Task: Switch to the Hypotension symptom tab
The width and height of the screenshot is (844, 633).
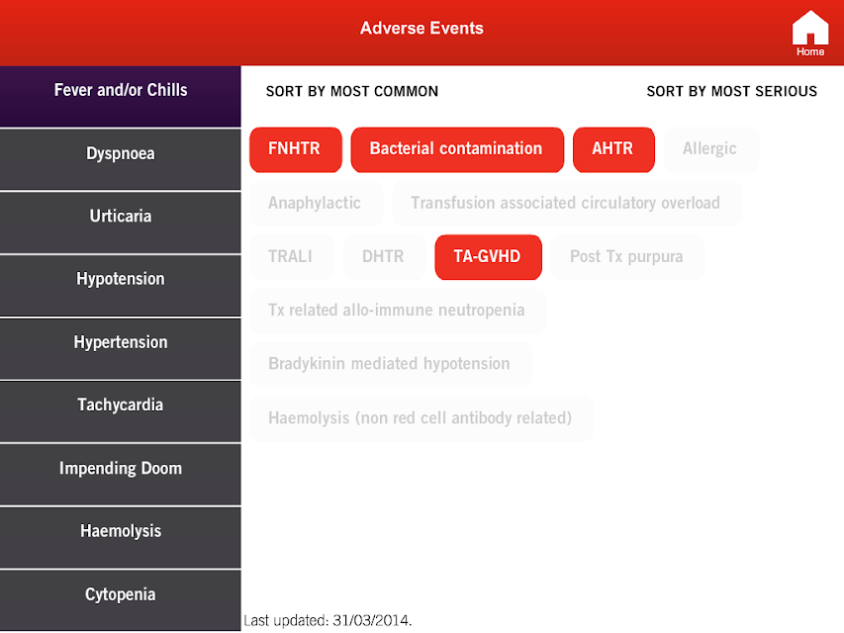Action: [x=121, y=285]
